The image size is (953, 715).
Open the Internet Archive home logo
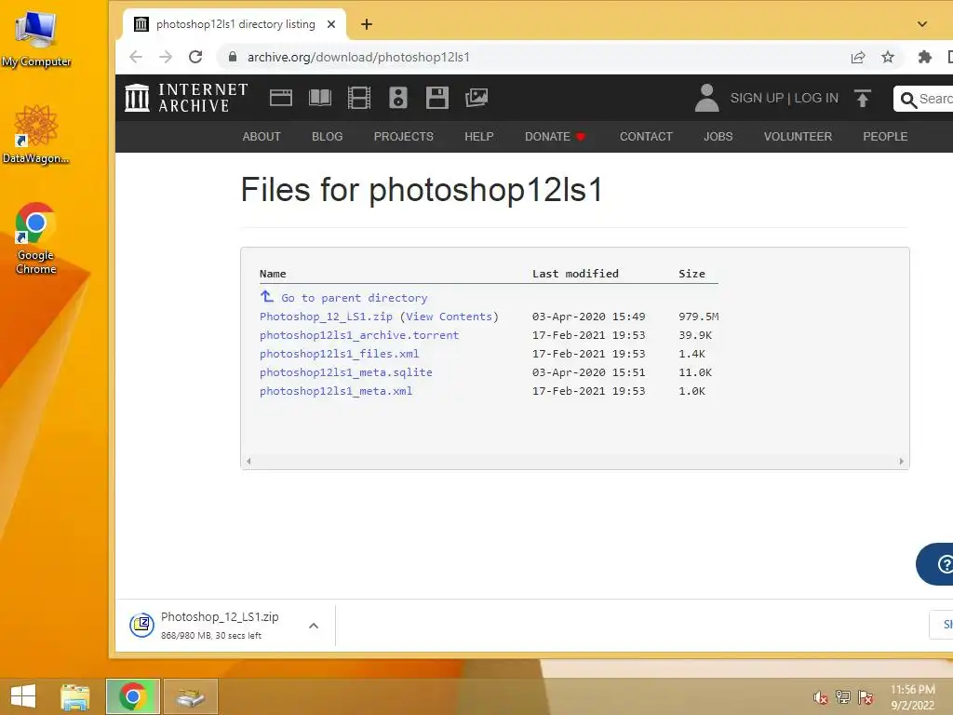pos(186,97)
